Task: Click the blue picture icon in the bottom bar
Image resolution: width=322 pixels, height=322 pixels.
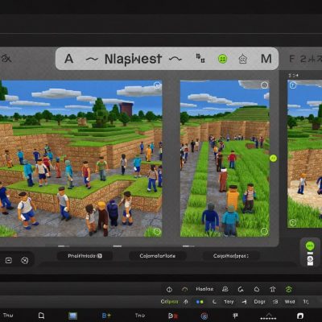Action: (x=72, y=316)
